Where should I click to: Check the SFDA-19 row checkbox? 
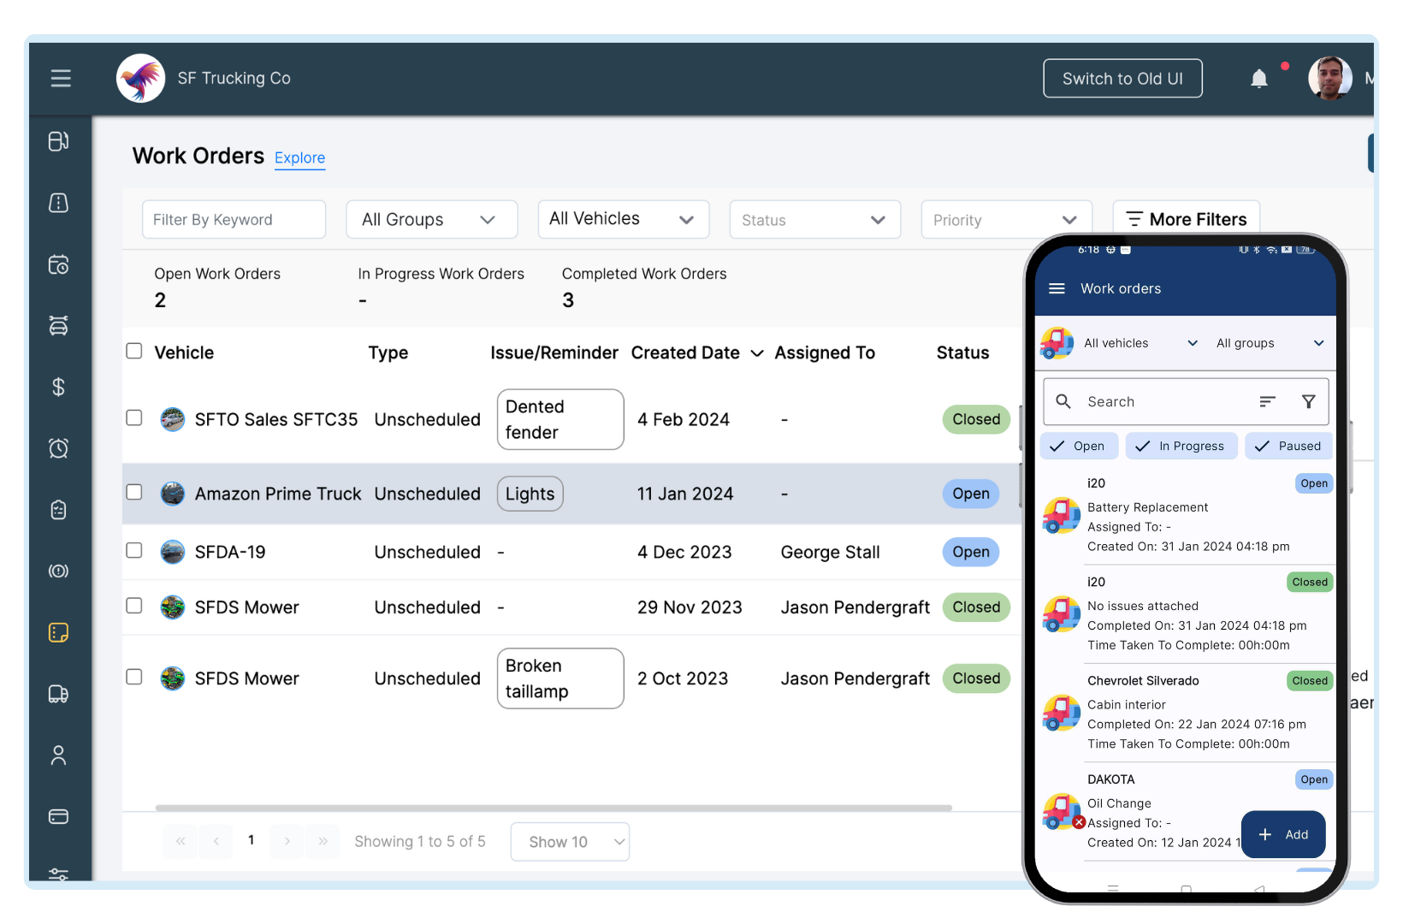click(x=134, y=551)
